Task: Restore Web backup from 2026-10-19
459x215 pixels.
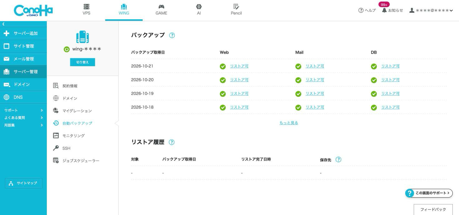Action: 239,93
